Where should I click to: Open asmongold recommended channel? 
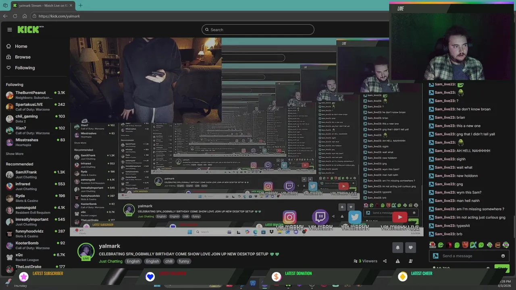35,210
